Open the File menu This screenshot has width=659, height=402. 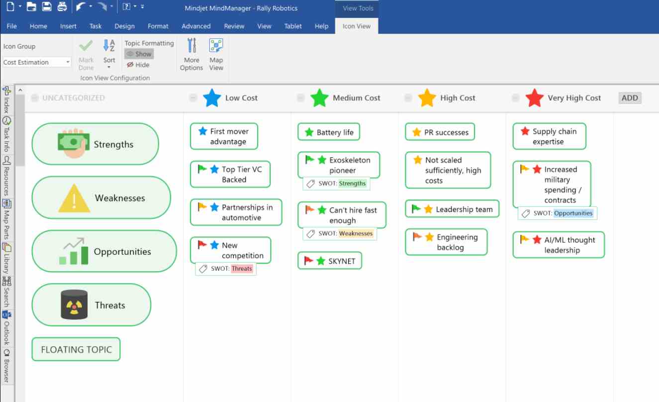pos(12,26)
